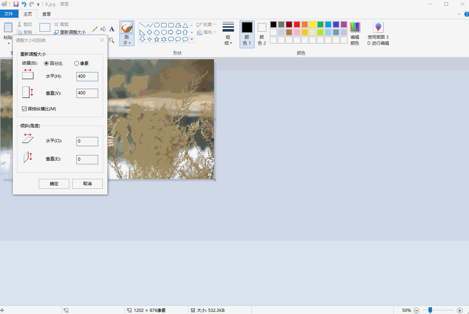
Task: Click the Cut scissors icon
Action: [x=20, y=24]
